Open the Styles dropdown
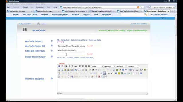Viewport: 183px width, 102px height. pyautogui.click(x=97, y=66)
